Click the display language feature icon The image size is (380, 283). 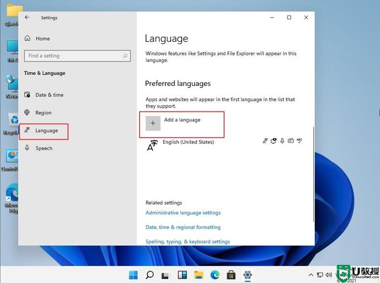coord(265,141)
